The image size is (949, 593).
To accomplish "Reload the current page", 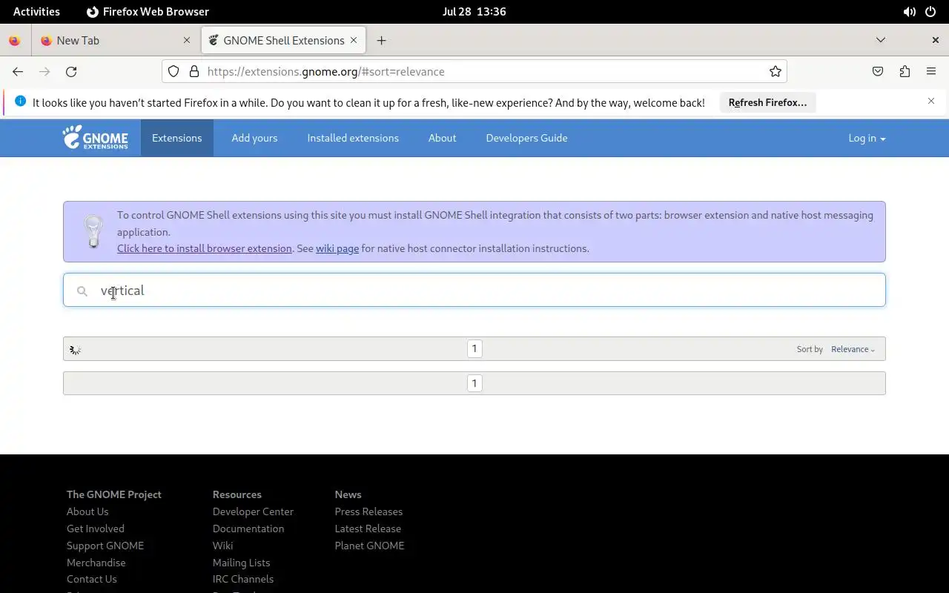I will 71,71.
